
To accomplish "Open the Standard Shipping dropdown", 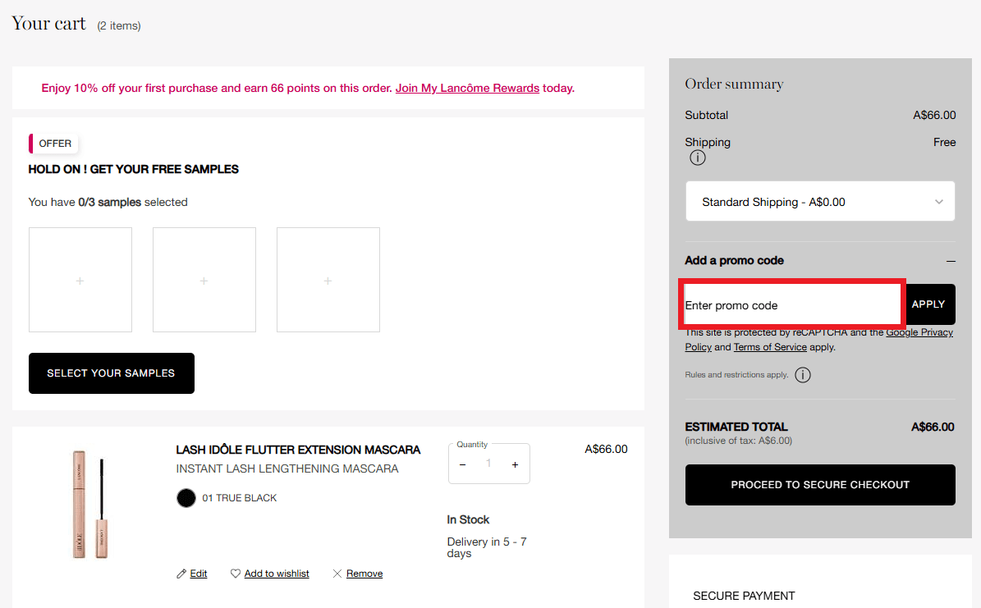I will 819,201.
